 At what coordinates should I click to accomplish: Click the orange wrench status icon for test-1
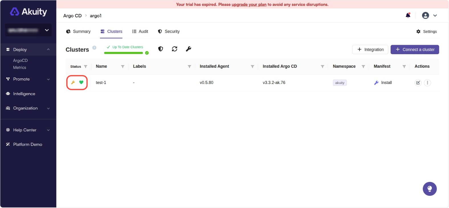click(73, 83)
